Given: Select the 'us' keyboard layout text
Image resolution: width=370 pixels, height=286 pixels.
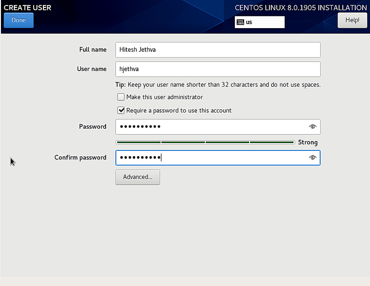Looking at the screenshot, I should pyautogui.click(x=249, y=22).
